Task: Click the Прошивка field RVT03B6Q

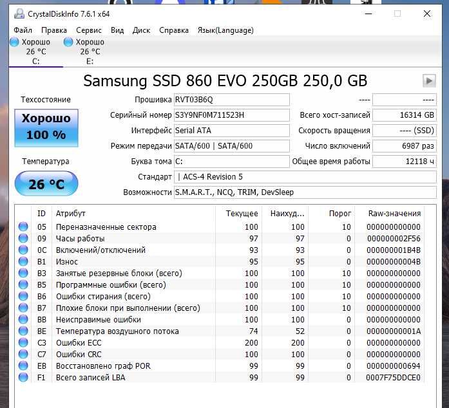Action: tap(232, 100)
